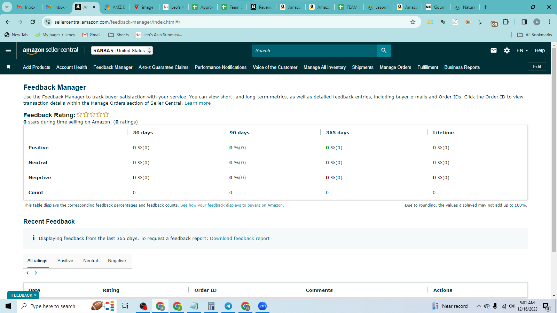Click the bookmark flag icon before Add Products
Viewport: 557px width, 313px height.
[8, 67]
